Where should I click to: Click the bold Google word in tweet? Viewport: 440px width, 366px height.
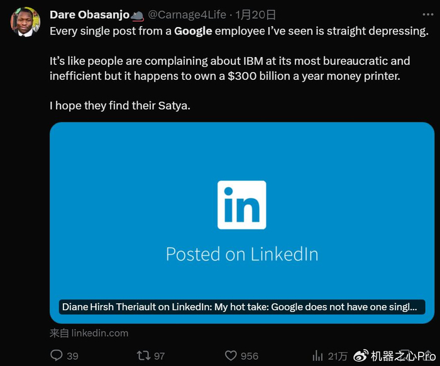193,30
